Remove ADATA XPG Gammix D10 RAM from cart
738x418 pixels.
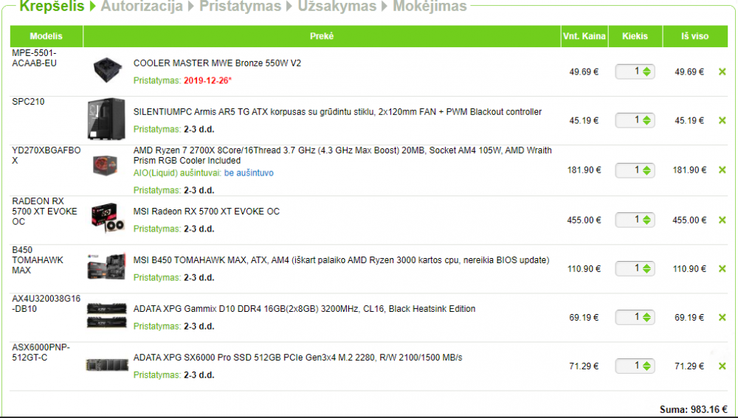[x=722, y=318]
